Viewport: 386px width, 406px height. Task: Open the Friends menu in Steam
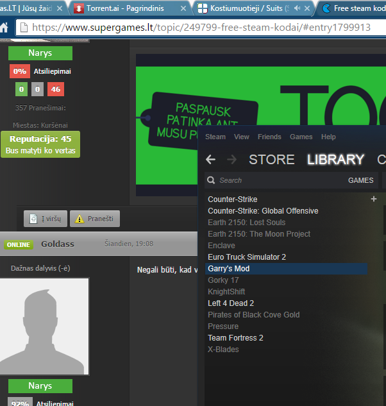coord(269,137)
